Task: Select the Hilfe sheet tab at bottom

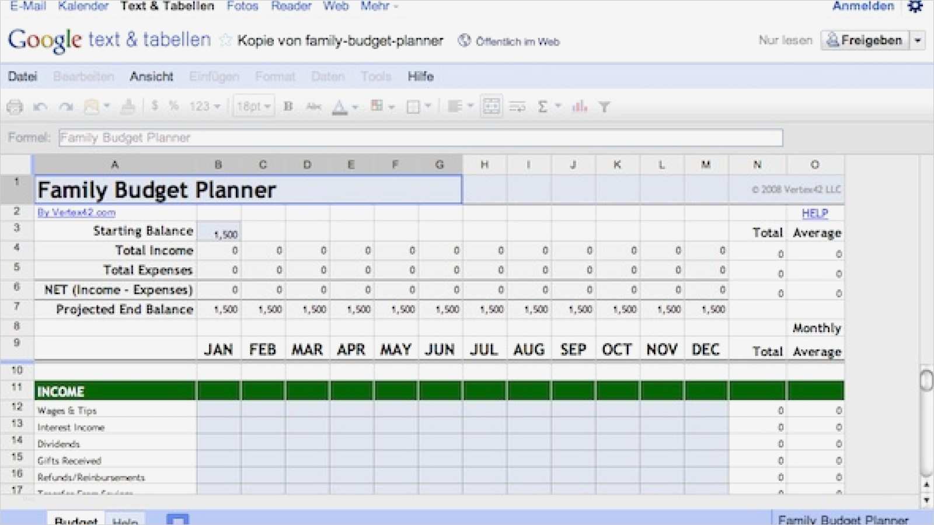Action: coord(125,520)
